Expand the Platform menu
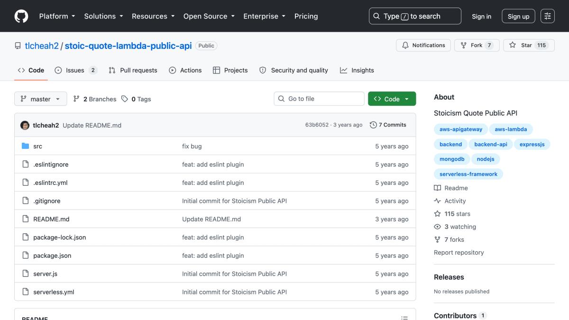This screenshot has height=320, width=569. tap(57, 16)
